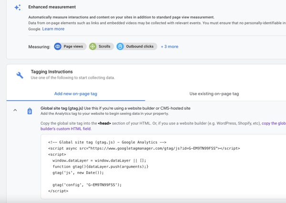Click the Global site tag icon
The height and width of the screenshot is (203, 286).
pos(30,111)
